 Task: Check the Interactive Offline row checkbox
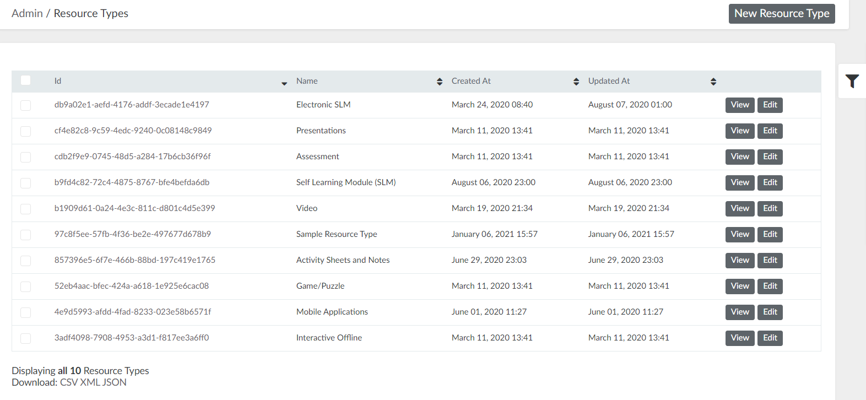coord(25,338)
